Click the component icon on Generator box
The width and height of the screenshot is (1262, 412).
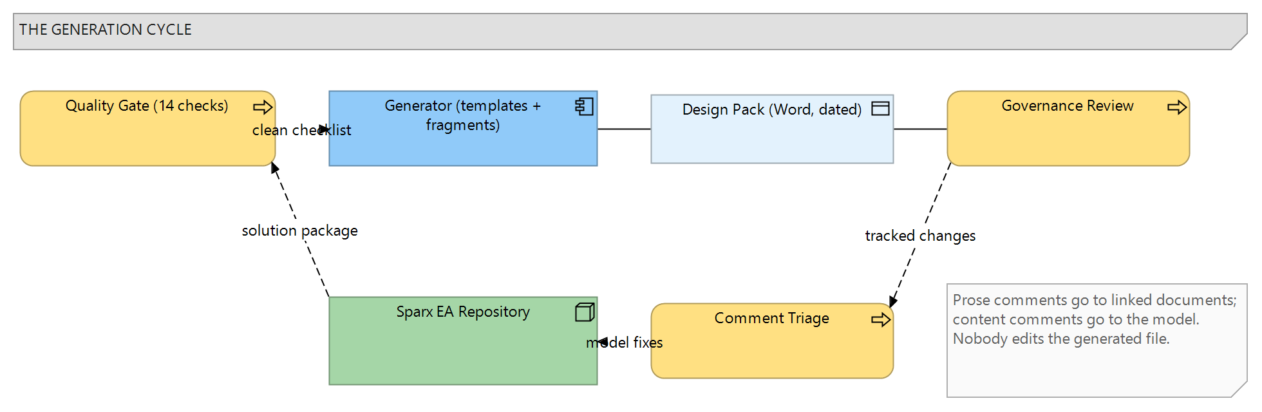[x=584, y=106]
